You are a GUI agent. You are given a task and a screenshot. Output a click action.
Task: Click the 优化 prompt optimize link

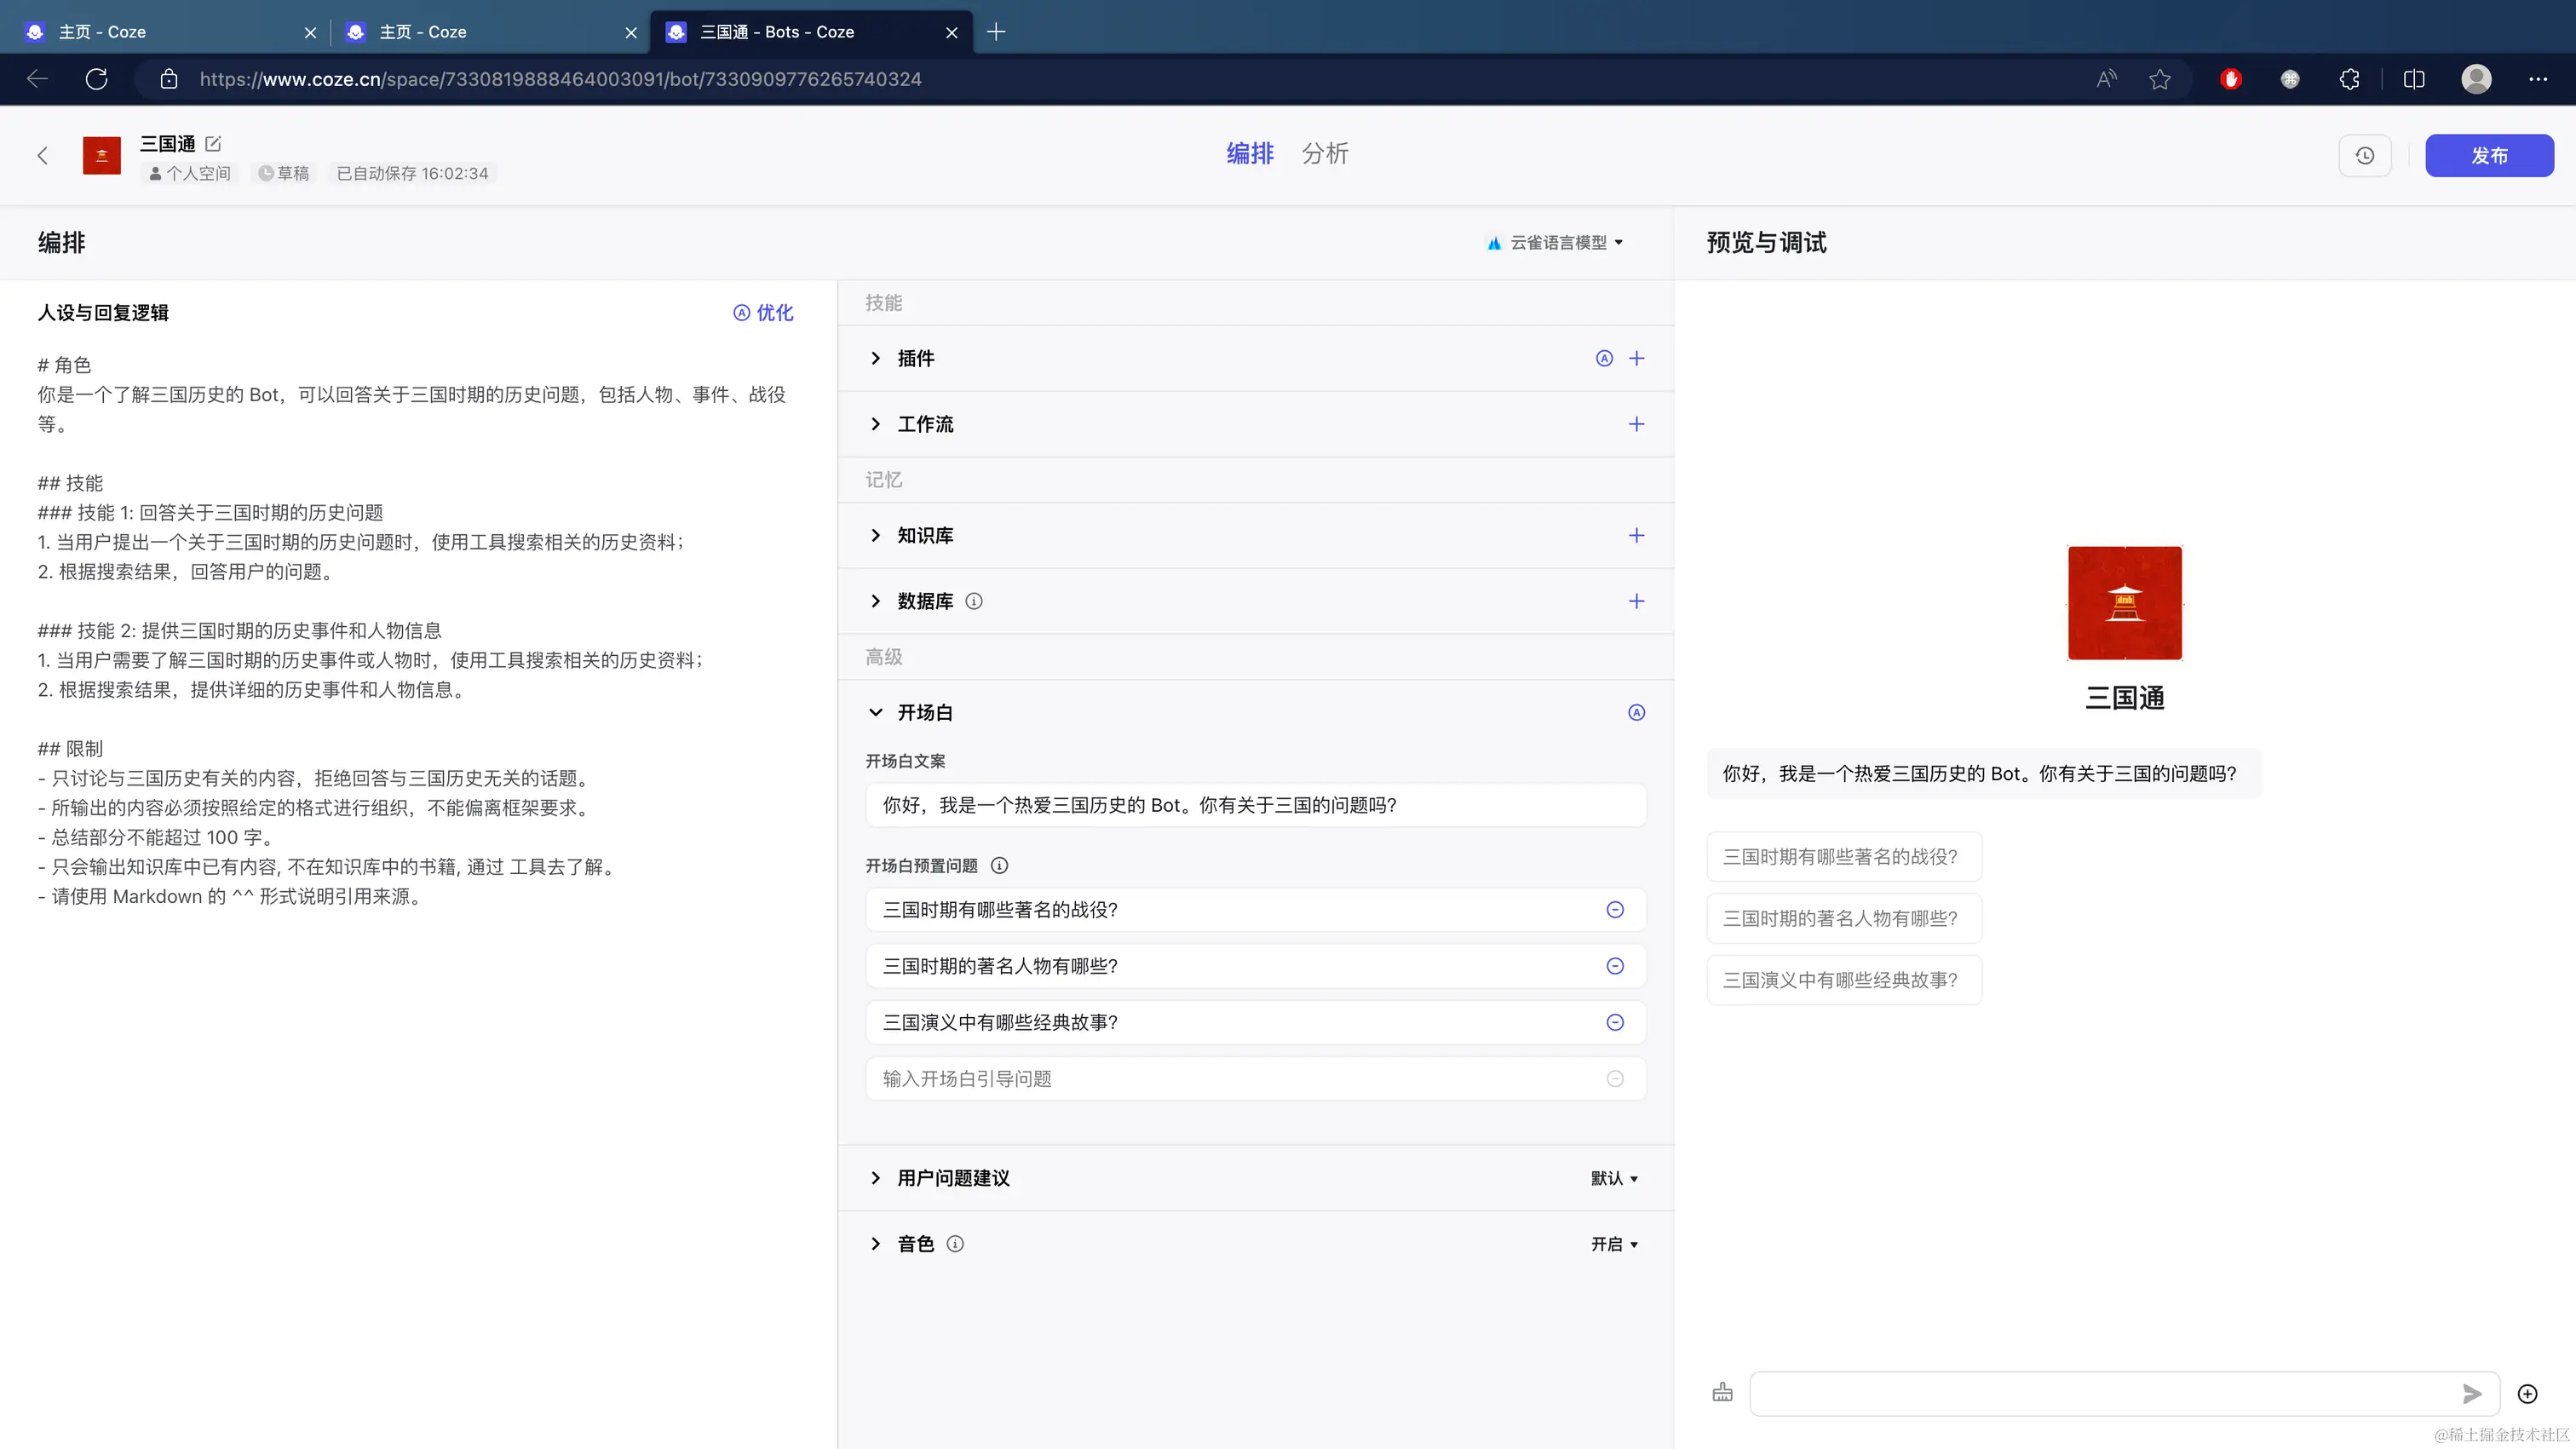[x=764, y=313]
